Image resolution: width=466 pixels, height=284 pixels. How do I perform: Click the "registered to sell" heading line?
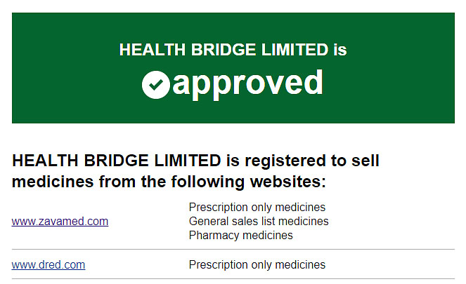[x=195, y=161]
